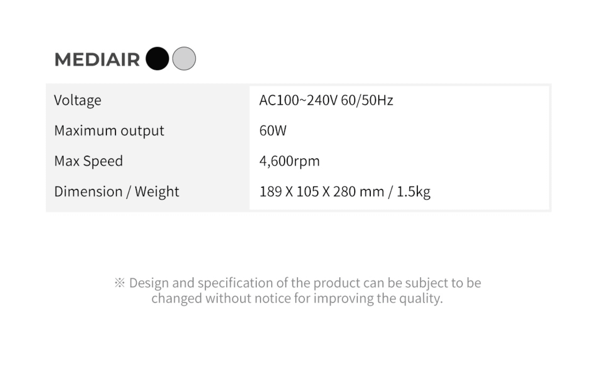This screenshot has height=380, width=595.
Task: Click the word product in the disclaimer
Action: tap(336, 283)
